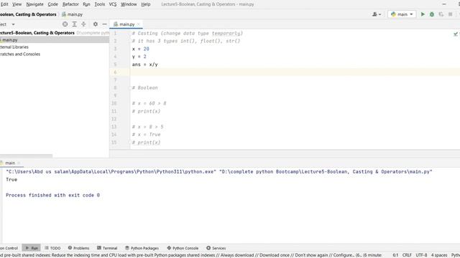Click the pre-built shared indexes notification
The height and width of the screenshot is (258, 460).
click(190, 255)
